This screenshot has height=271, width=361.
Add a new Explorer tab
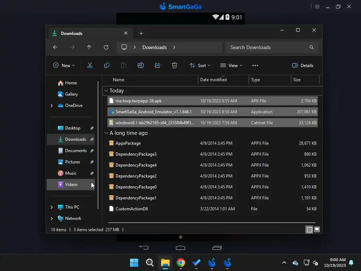tap(141, 34)
